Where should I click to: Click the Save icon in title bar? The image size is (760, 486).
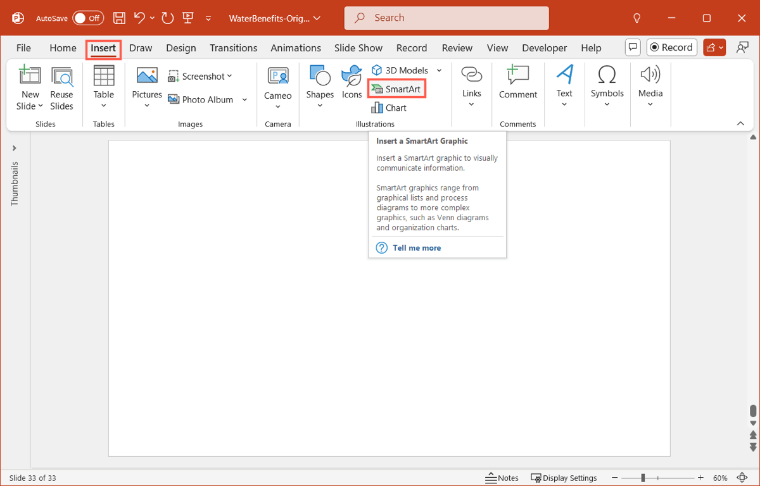118,18
